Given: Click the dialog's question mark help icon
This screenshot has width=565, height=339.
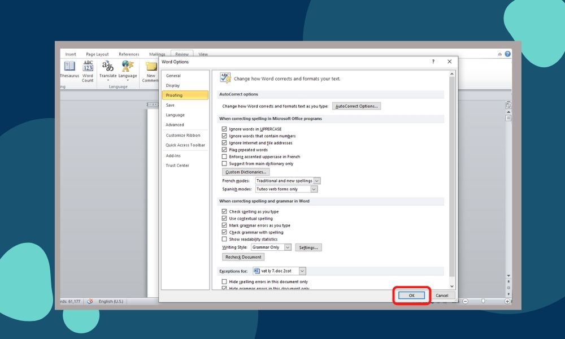Looking at the screenshot, I should point(433,62).
